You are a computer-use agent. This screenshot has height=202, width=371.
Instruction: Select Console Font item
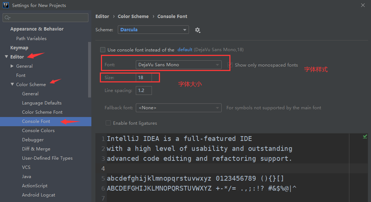[x=36, y=121]
